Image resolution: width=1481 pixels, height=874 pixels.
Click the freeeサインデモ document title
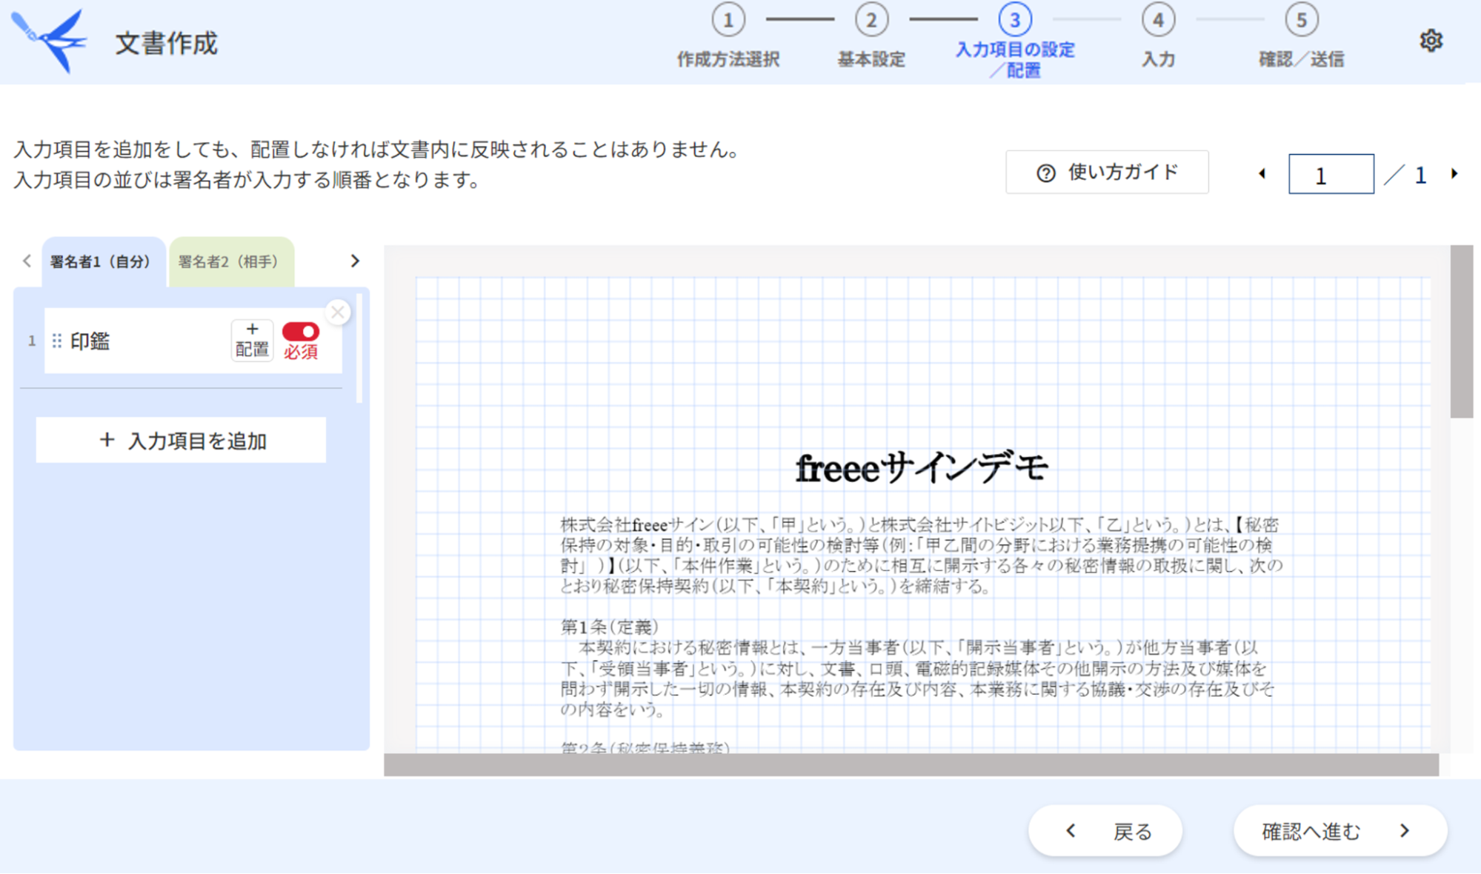point(922,468)
